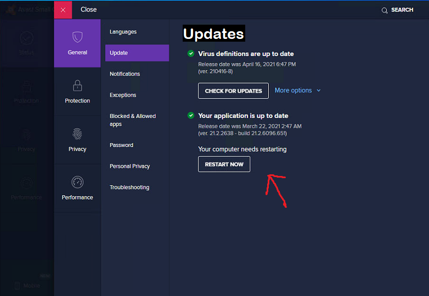Open Troubleshooting settings
429x296 pixels.
[x=129, y=187]
